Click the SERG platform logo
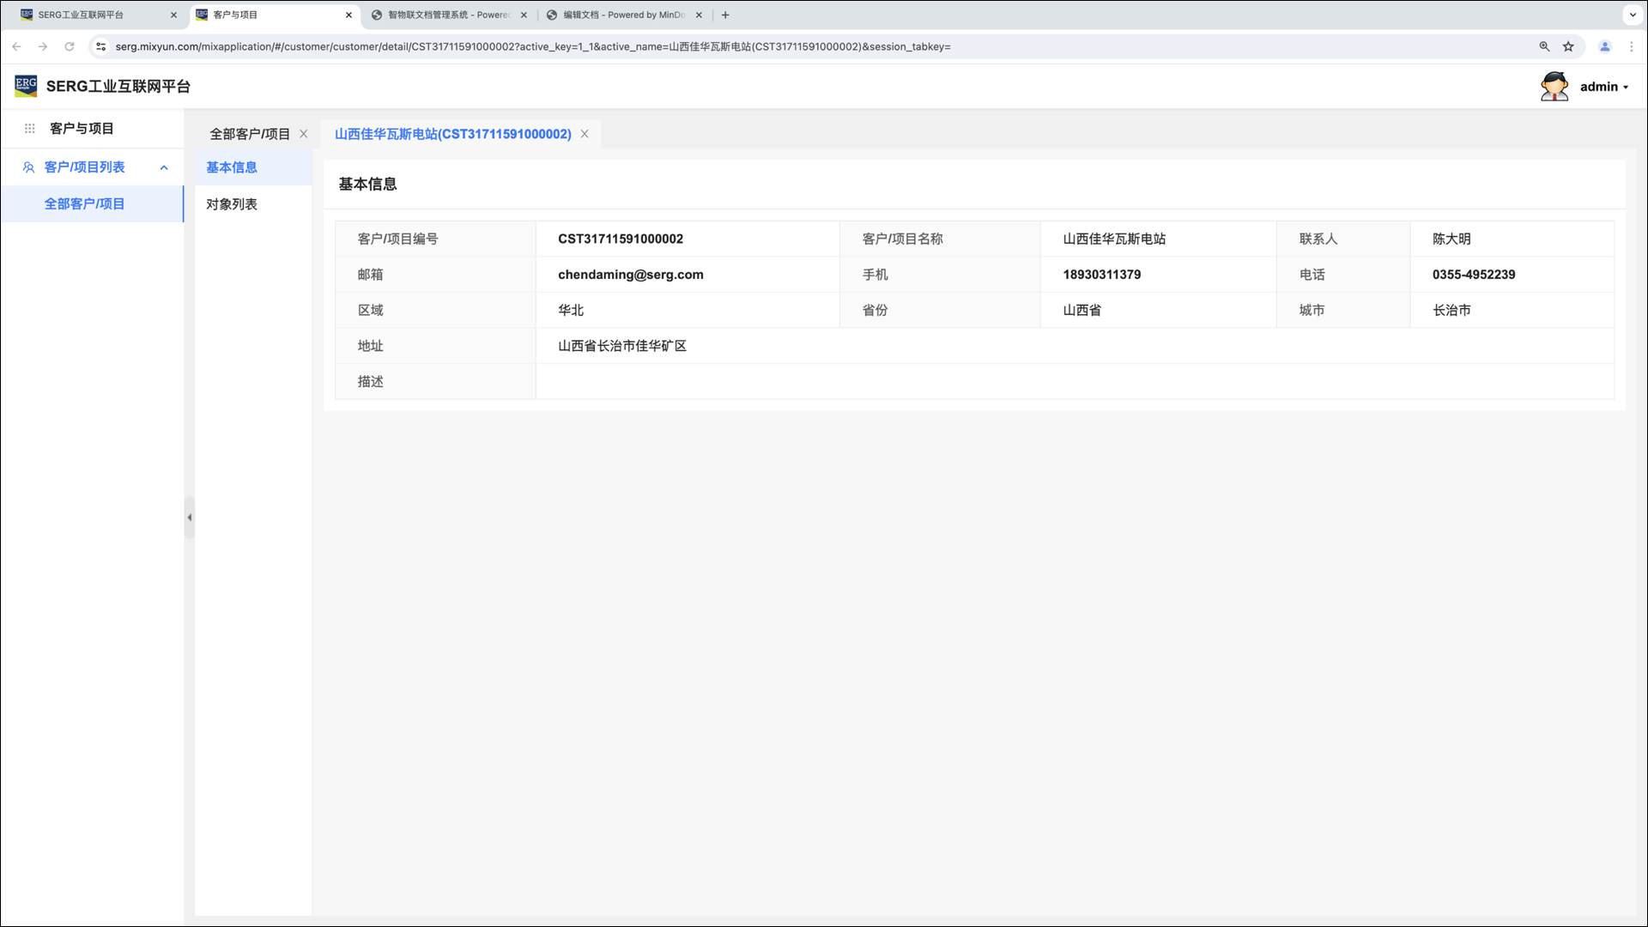 point(26,86)
